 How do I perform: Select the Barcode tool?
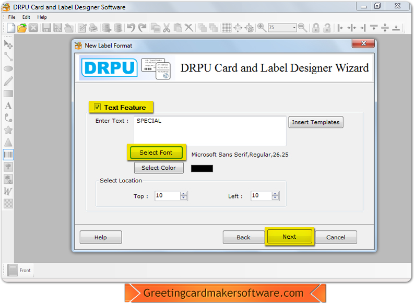pos(8,155)
